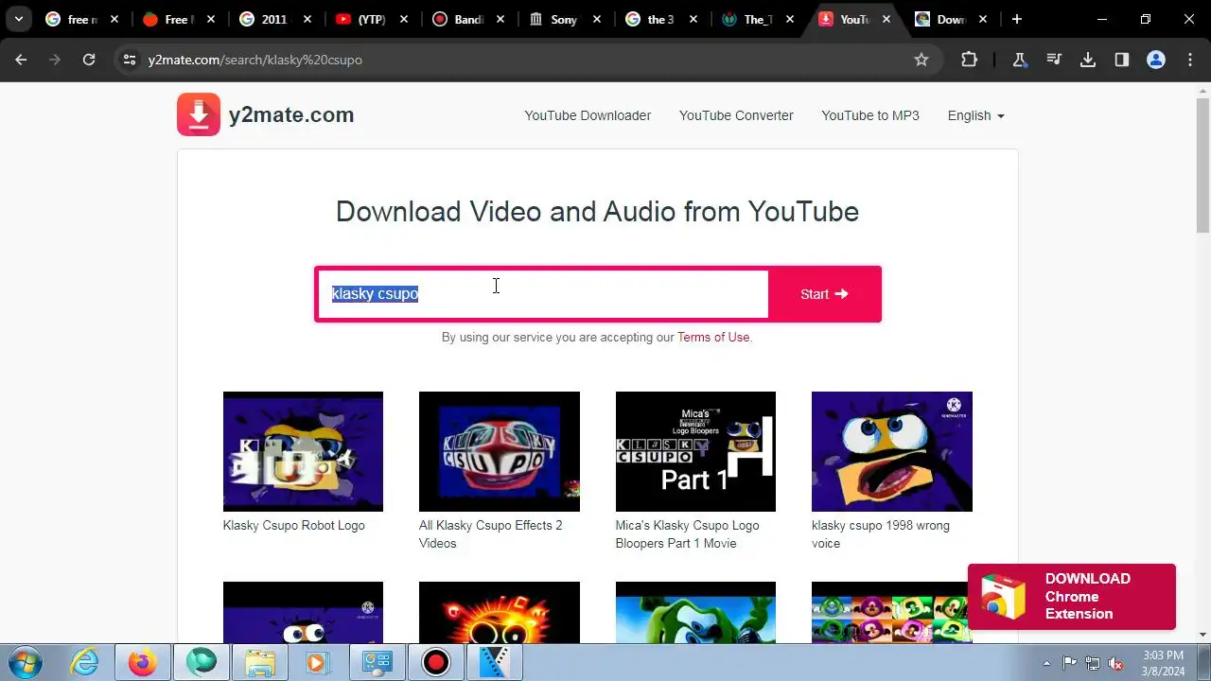
Task: Click 'Mica's Klasky Csupo Logo Bloopers' title
Action: click(688, 534)
